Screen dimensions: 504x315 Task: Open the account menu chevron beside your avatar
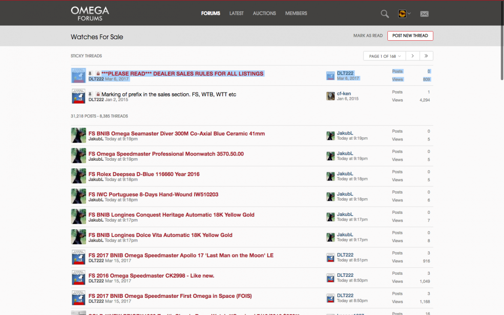tap(410, 13)
